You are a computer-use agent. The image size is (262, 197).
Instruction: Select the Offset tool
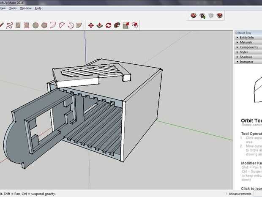pyautogui.click(x=135, y=25)
